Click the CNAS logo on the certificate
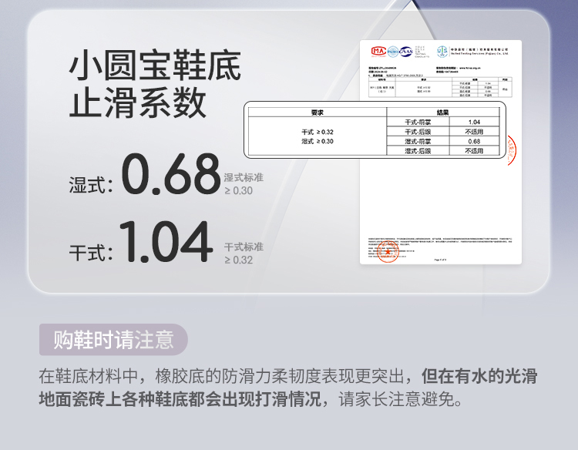 (x=406, y=52)
